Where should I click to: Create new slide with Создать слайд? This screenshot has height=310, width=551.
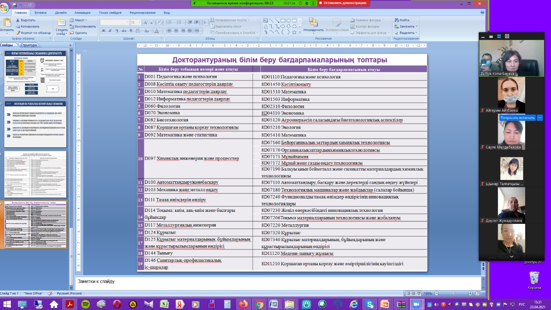click(x=62, y=27)
